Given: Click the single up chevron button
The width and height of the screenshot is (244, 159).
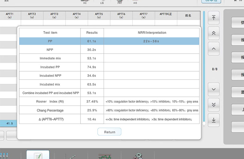Looking at the screenshot, I should 214,49.
